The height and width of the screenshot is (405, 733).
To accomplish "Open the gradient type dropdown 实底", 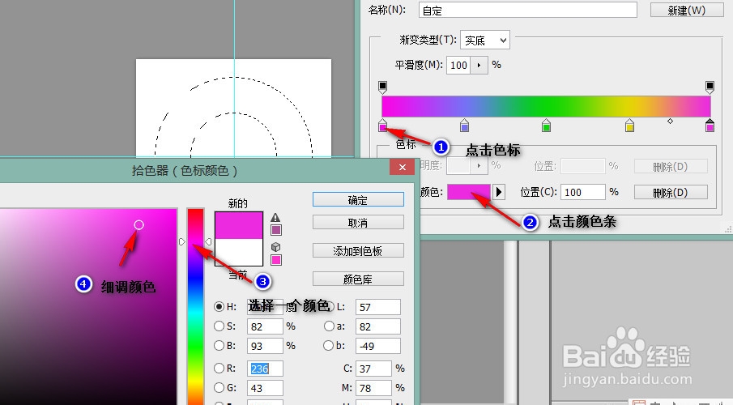I will coord(485,40).
